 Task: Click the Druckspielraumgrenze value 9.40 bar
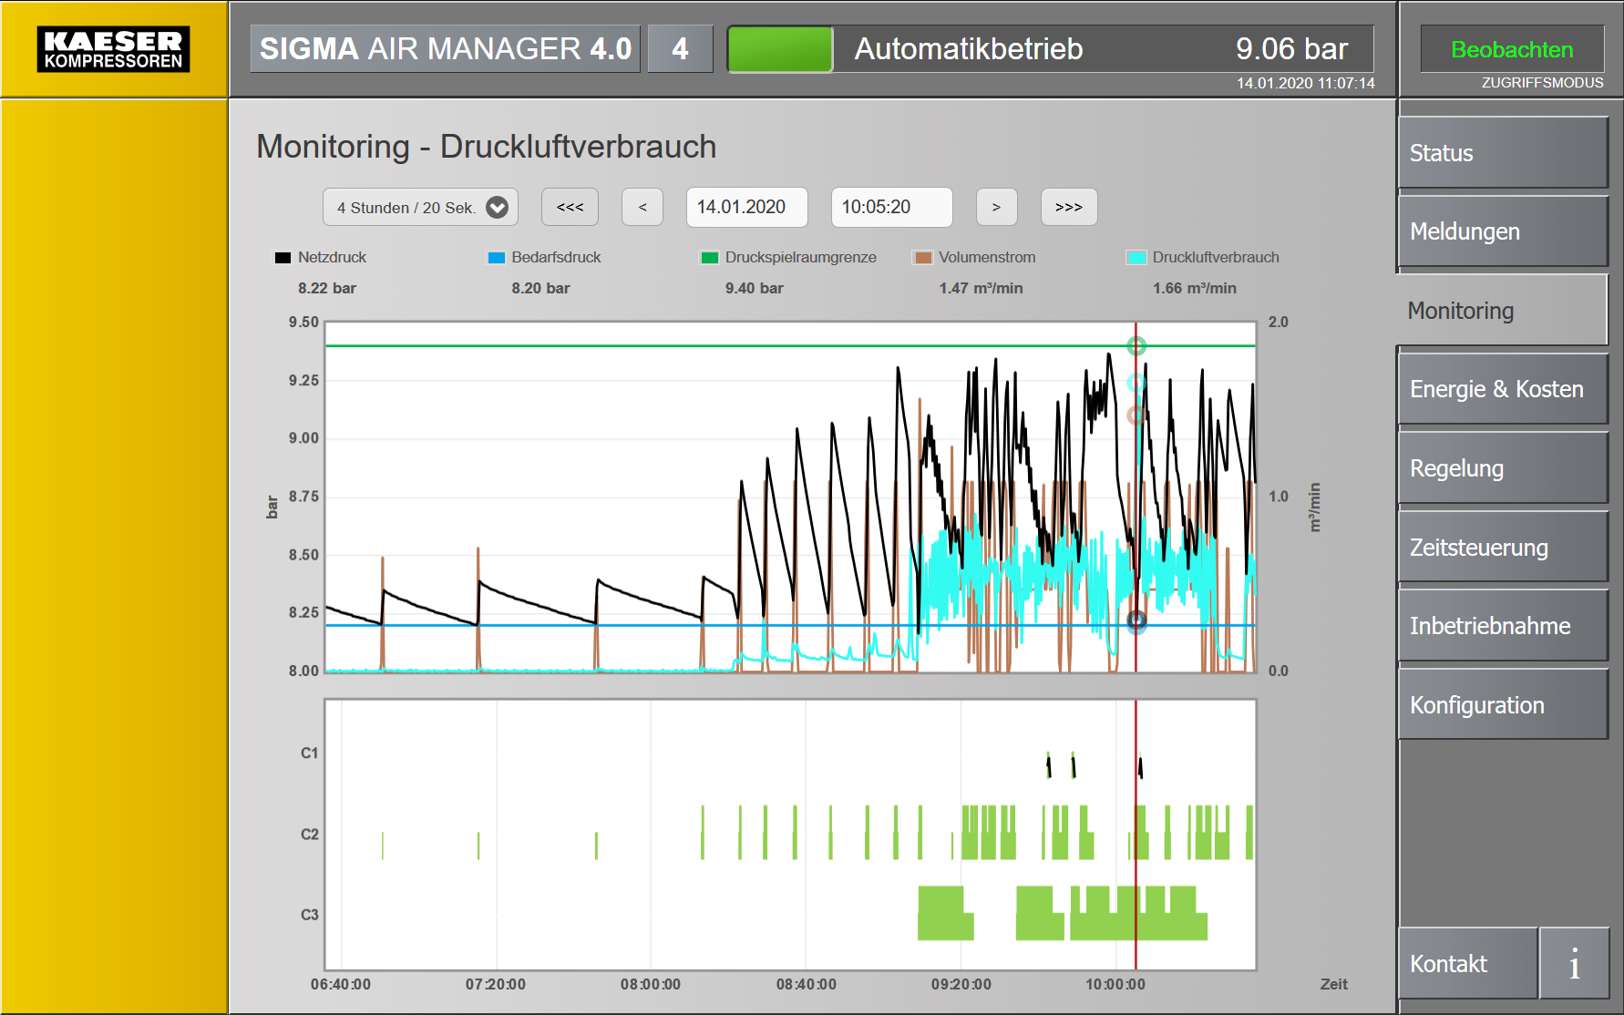click(x=755, y=288)
